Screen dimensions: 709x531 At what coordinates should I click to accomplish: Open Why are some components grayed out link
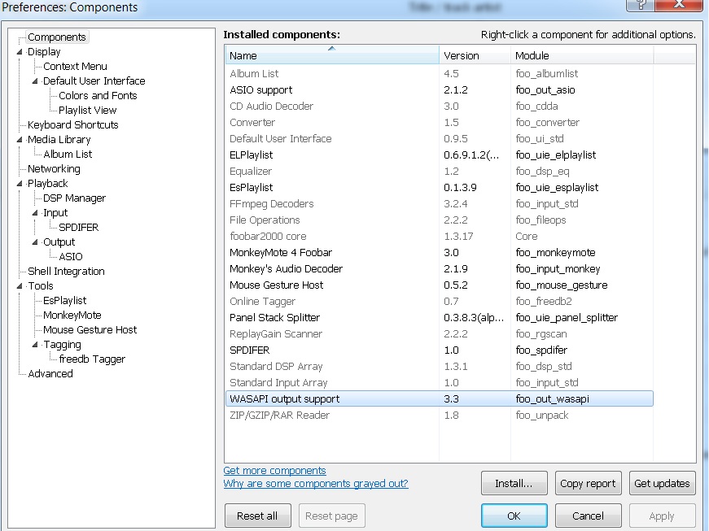316,484
